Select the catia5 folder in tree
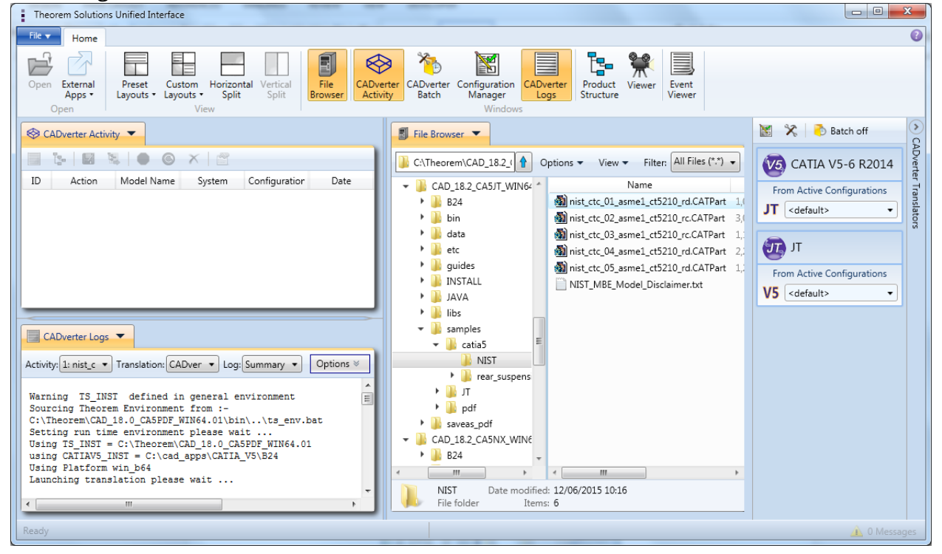 click(474, 345)
